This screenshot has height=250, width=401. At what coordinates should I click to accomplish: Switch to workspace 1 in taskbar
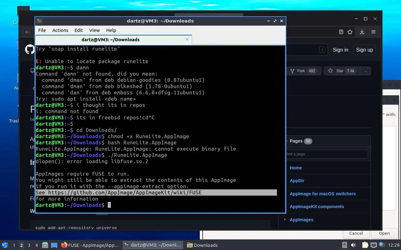pos(14,245)
